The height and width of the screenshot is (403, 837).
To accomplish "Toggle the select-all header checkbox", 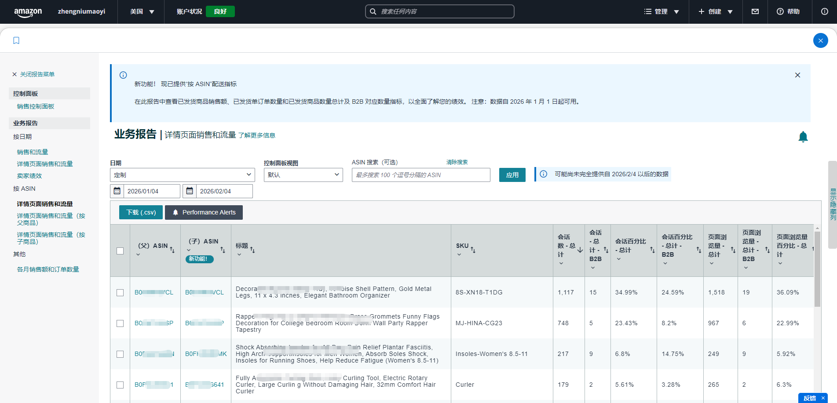I will (x=120, y=251).
